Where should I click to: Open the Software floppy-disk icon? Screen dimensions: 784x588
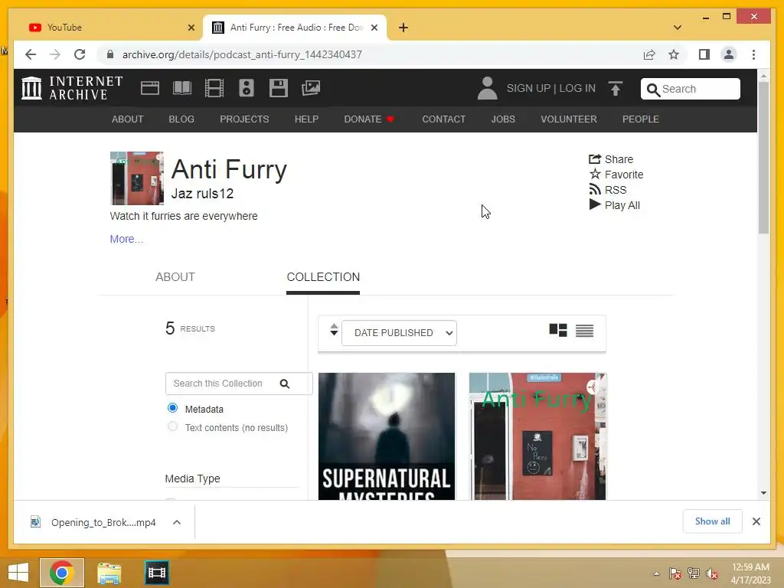pos(279,88)
